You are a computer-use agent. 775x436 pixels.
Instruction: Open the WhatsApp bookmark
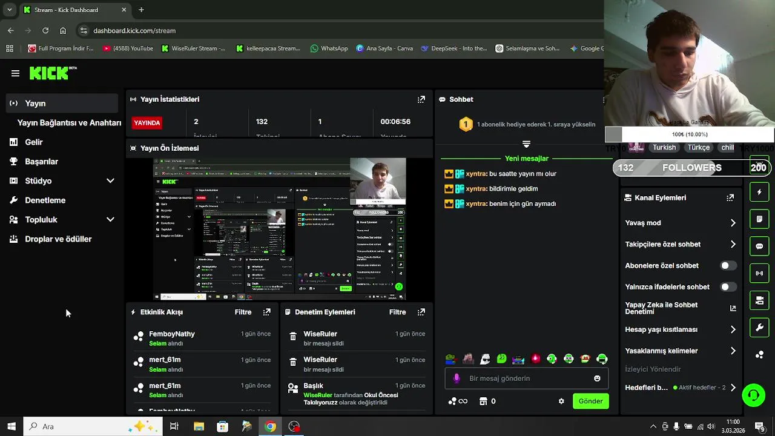[x=329, y=48]
